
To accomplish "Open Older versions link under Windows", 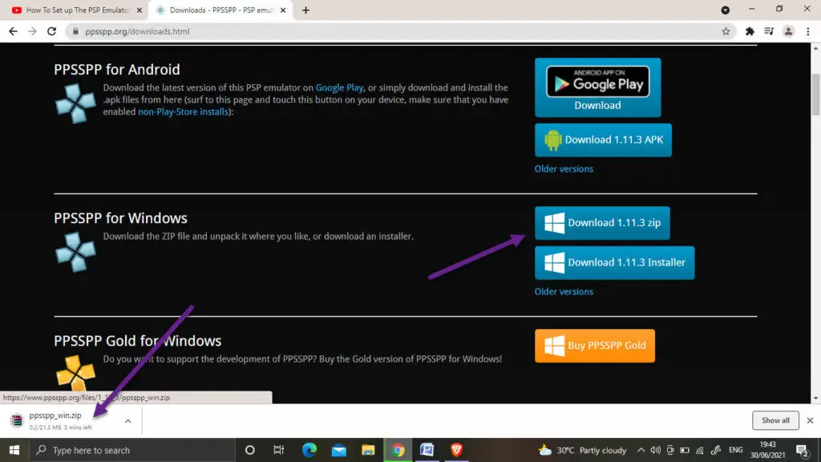I will (x=564, y=291).
